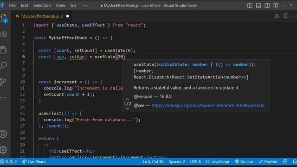Change file encoding UTF-8
This screenshot has width=297, height=167.
tap(195, 162)
